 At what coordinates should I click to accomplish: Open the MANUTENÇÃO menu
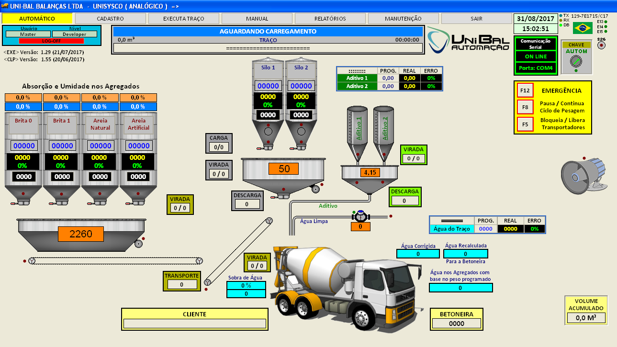click(403, 19)
